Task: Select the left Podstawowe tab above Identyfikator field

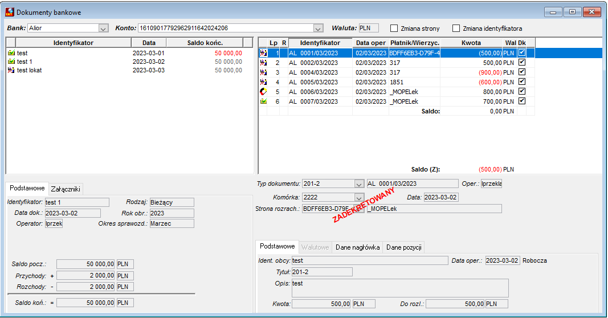Action: pyautogui.click(x=27, y=188)
